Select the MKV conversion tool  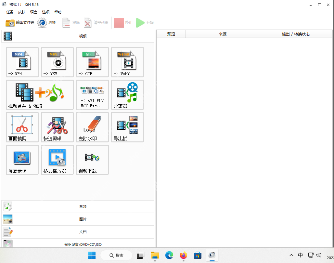[x=57, y=62]
